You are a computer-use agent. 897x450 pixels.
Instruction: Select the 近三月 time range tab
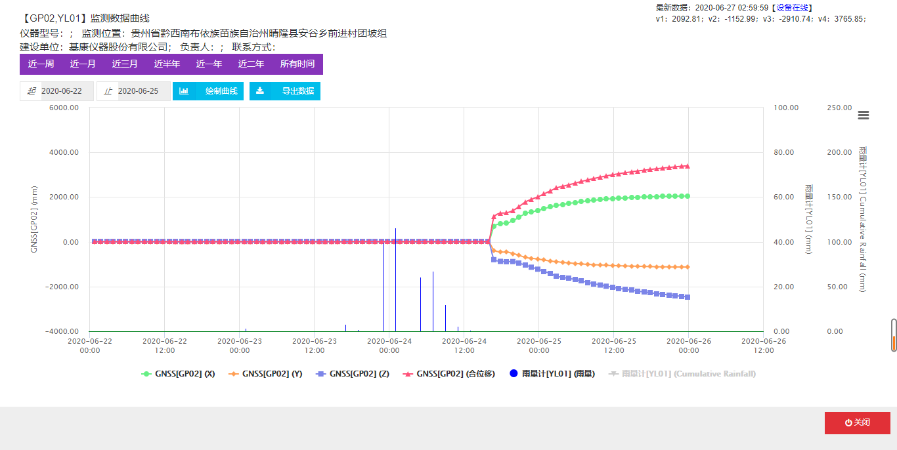(x=125, y=64)
